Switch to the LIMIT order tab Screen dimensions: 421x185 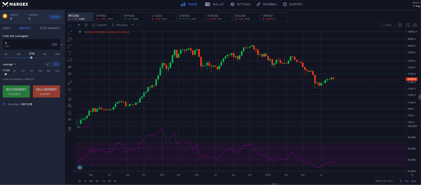pyautogui.click(x=7, y=28)
